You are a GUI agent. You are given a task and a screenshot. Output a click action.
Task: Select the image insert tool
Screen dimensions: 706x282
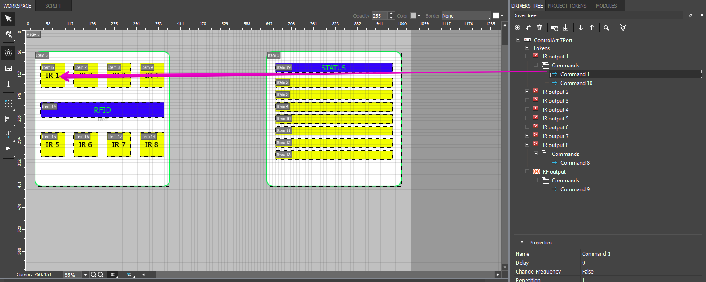pos(8,68)
